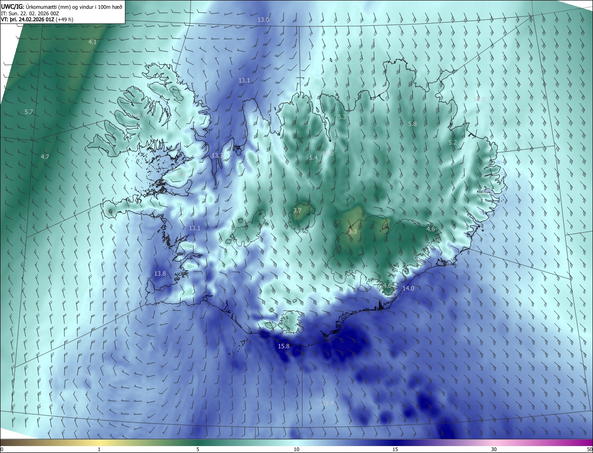593x453 pixels.
Task: Select the 15.8 maximum value label
Action: 284,346
